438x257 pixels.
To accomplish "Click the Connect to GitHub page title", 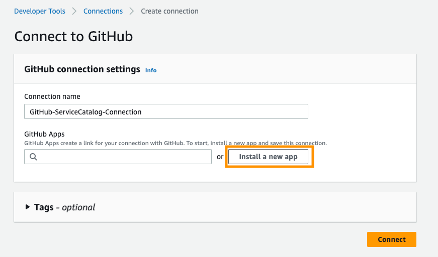I will pos(73,37).
